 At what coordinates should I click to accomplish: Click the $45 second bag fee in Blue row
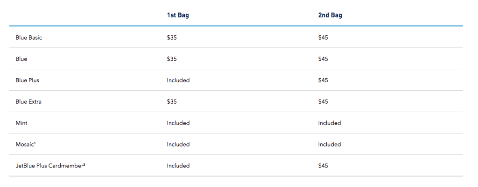click(x=323, y=59)
